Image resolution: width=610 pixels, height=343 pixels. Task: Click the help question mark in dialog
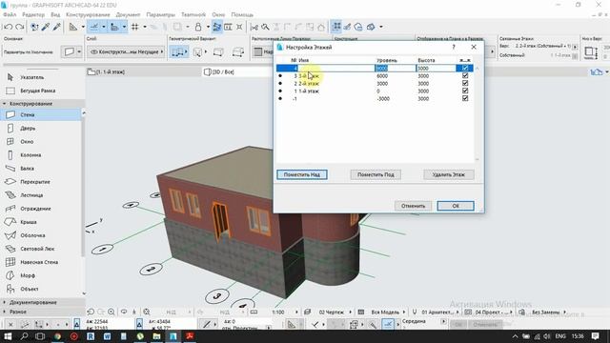[x=454, y=47]
